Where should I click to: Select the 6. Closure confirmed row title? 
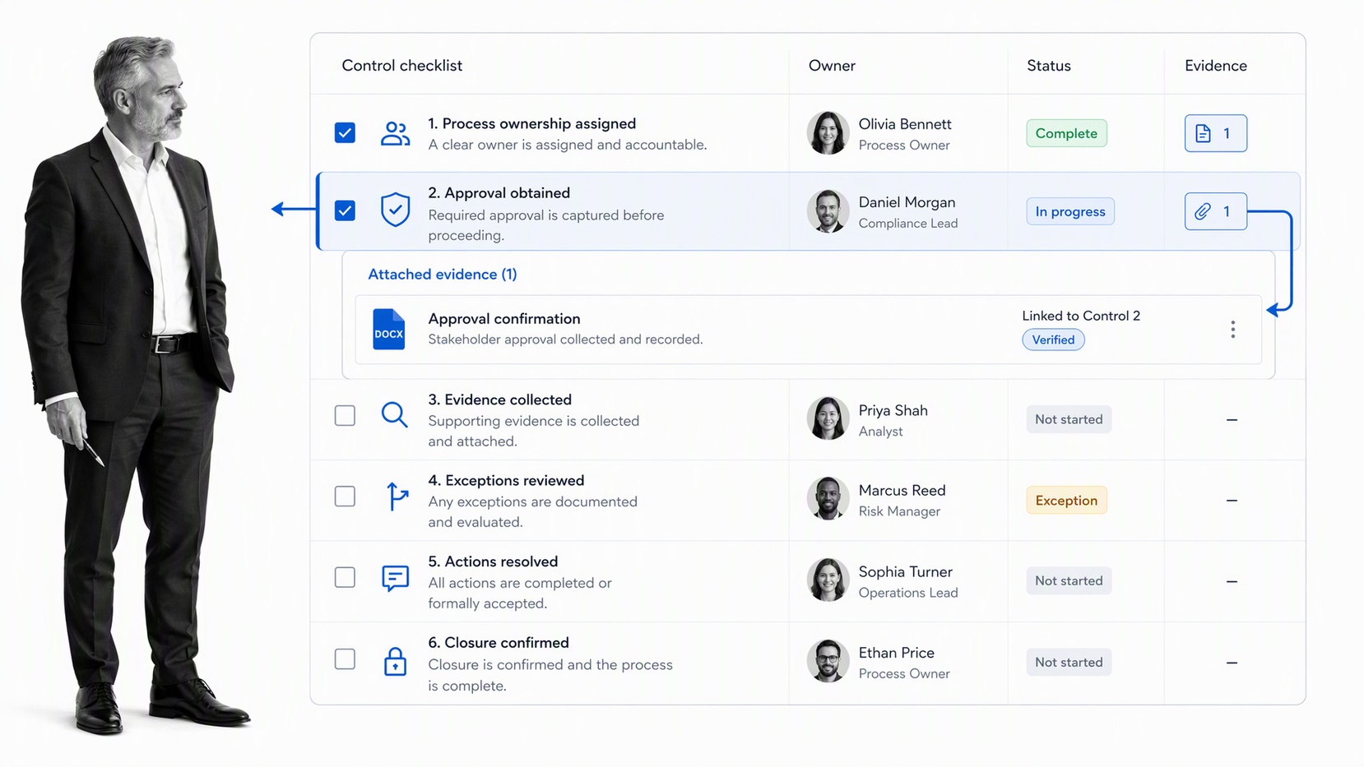(499, 642)
